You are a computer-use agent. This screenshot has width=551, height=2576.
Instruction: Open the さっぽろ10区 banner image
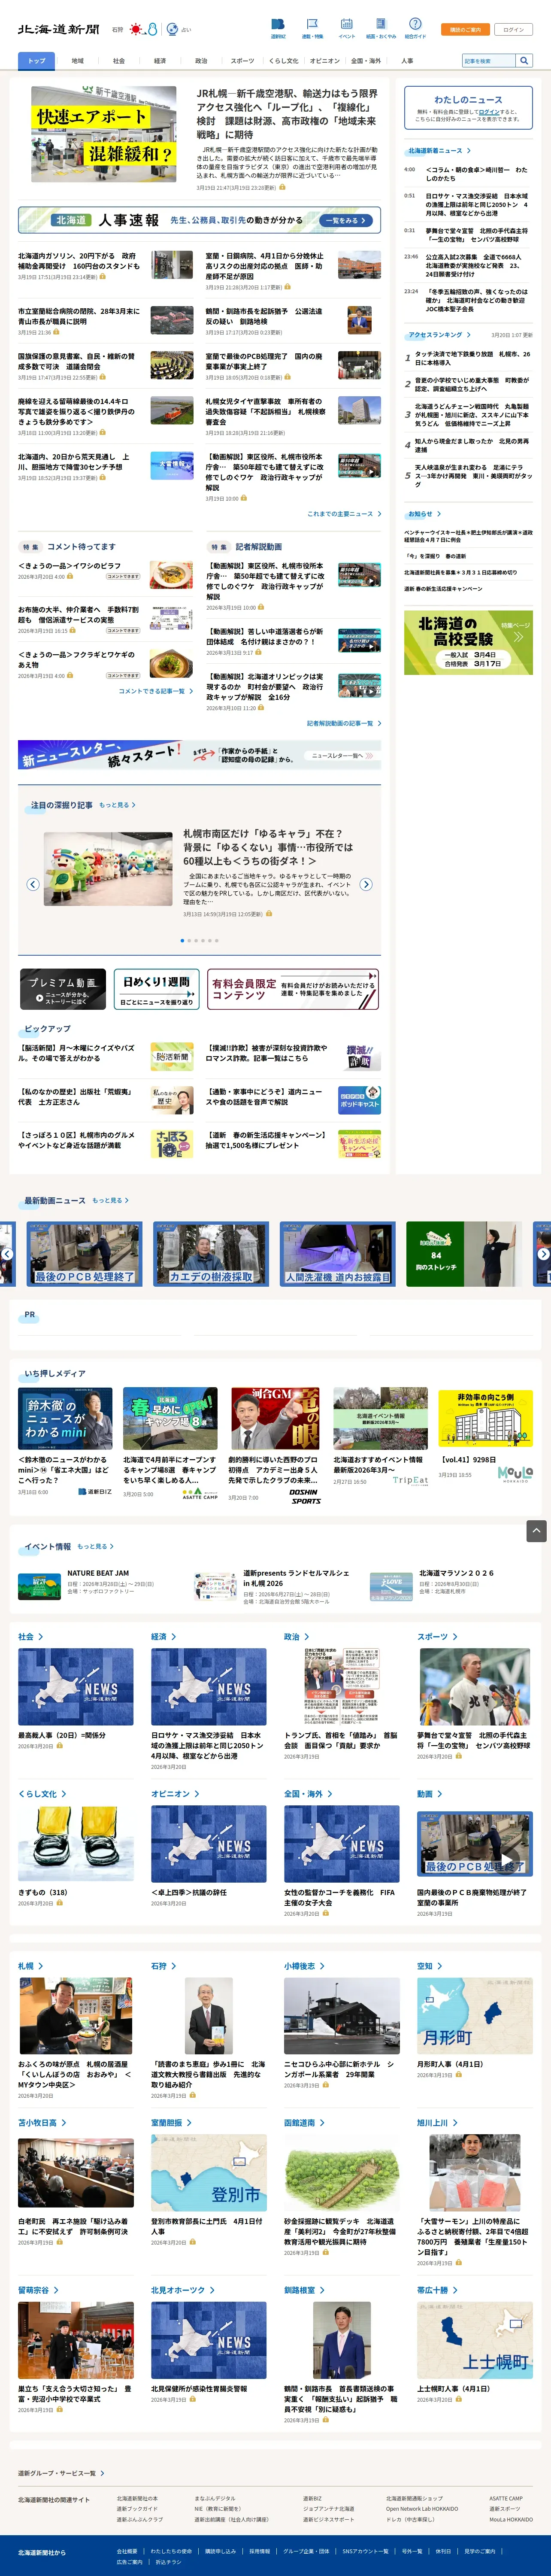[x=172, y=1144]
